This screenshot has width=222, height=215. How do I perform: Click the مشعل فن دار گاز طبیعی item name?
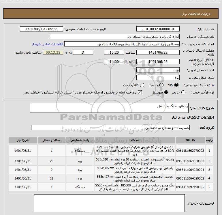click(135, 151)
